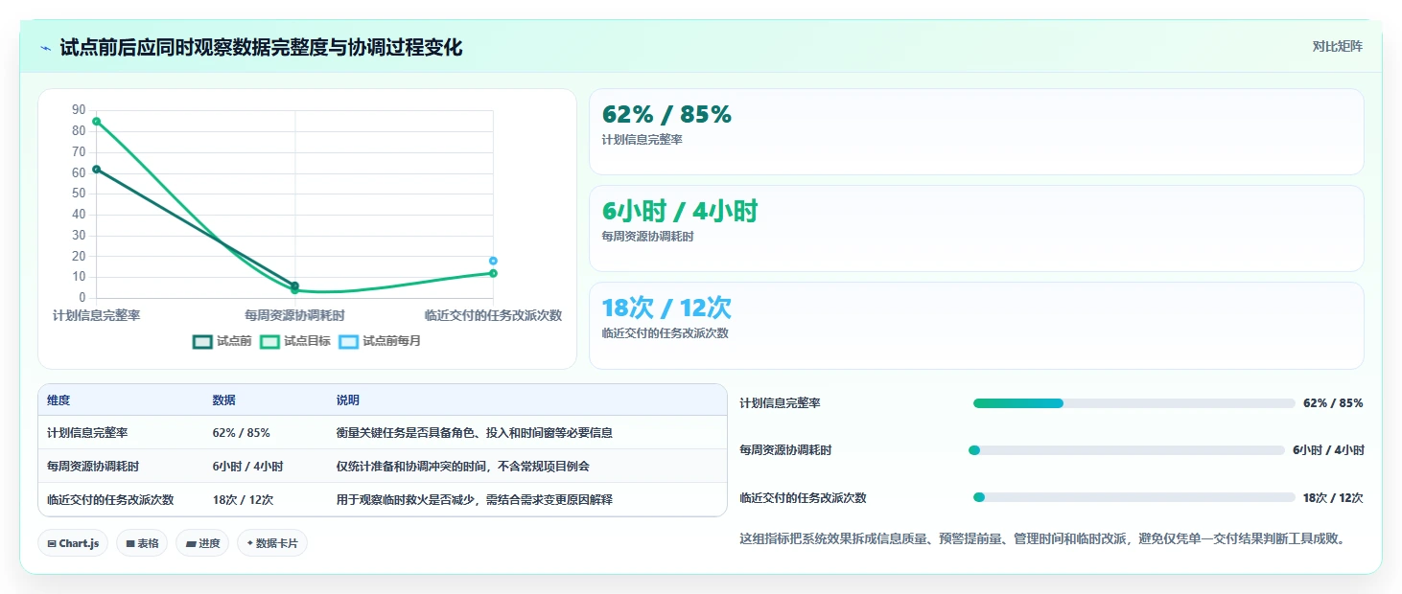Click the lightning icon beside the title
The height and width of the screenshot is (594, 1402).
pyautogui.click(x=45, y=47)
